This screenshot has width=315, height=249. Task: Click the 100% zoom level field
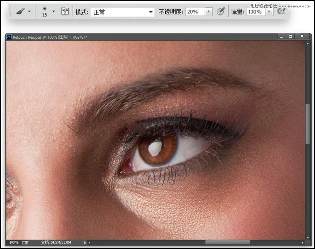click(x=14, y=242)
